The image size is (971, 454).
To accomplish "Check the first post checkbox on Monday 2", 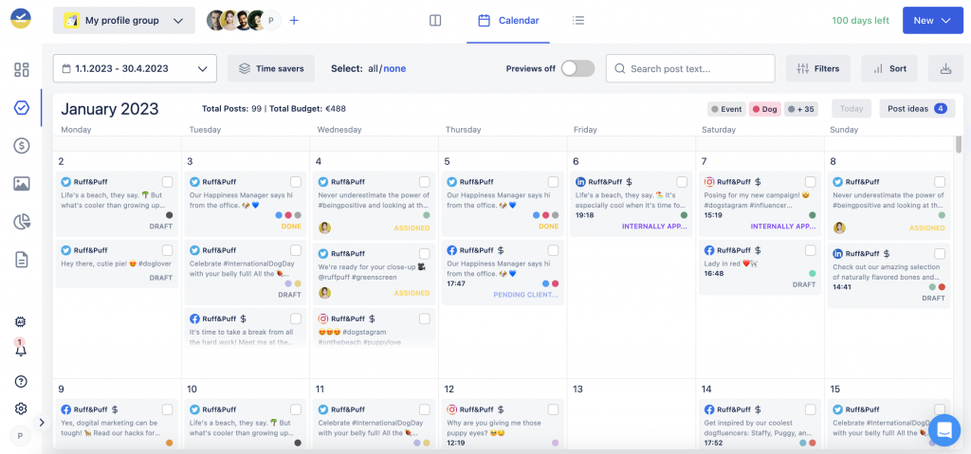I will pyautogui.click(x=168, y=182).
